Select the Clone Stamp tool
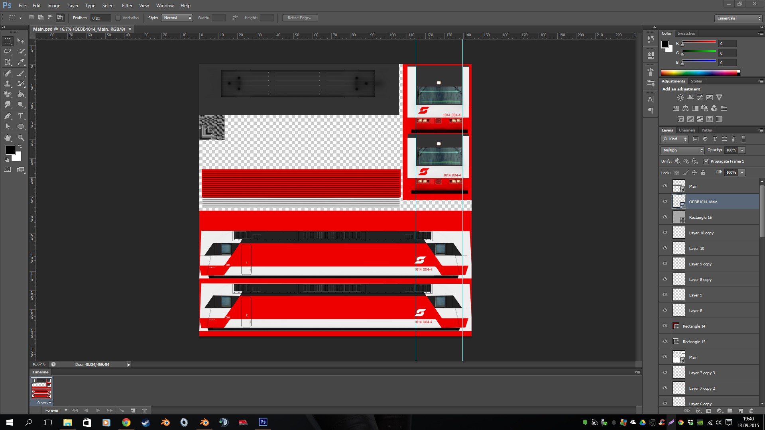This screenshot has width=765, height=430. (x=8, y=84)
